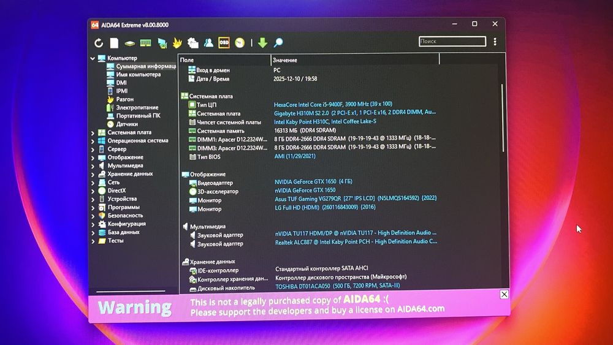613x345 pixels.
Task: Select Программы in the tree
Action: (124, 207)
